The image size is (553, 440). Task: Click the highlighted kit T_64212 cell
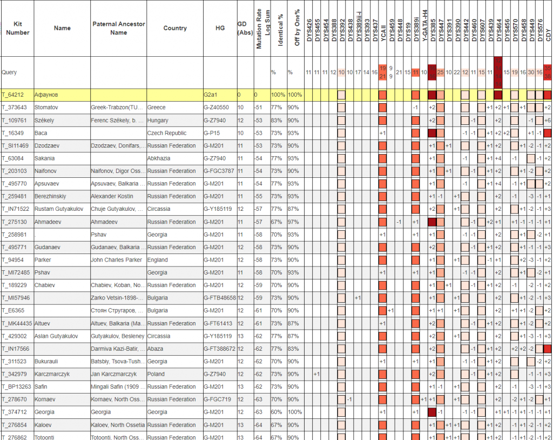[17, 95]
